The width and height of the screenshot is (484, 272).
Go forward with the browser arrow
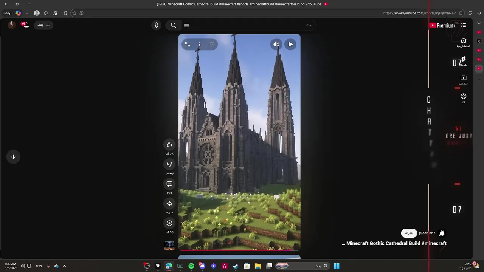(x=479, y=13)
